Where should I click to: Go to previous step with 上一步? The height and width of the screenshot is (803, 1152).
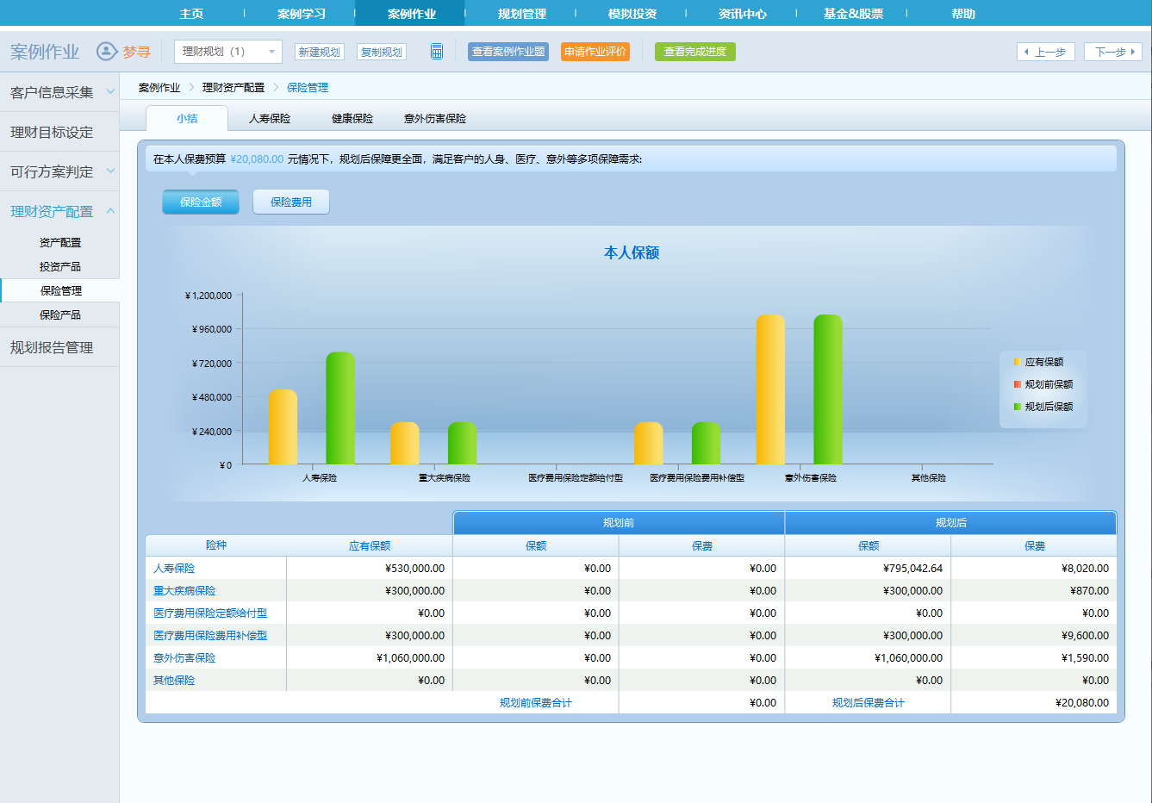pyautogui.click(x=1046, y=52)
